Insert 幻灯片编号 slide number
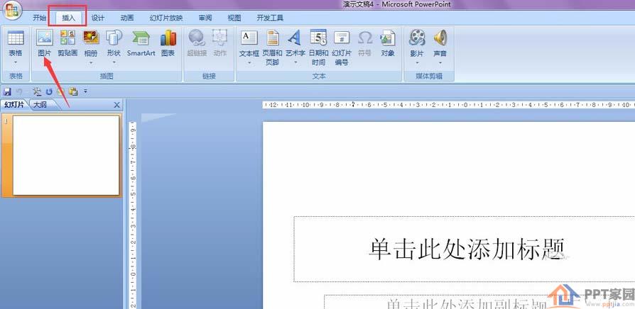 click(342, 38)
